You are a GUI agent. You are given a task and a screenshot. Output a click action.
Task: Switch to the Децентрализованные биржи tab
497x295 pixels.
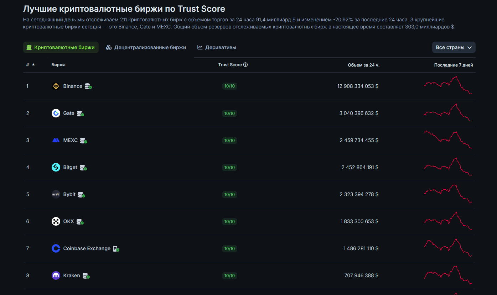pyautogui.click(x=146, y=47)
